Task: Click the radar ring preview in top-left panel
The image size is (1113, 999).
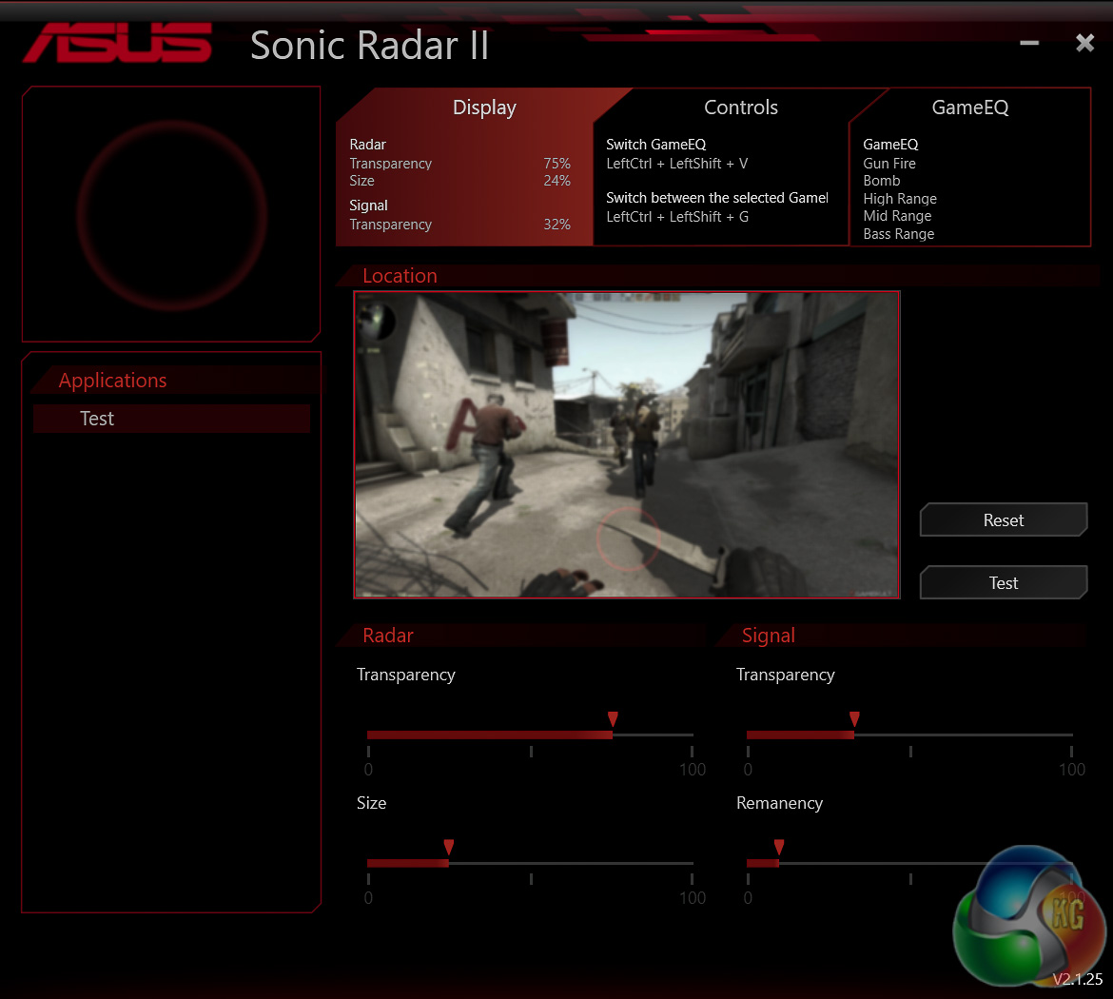Action: point(172,215)
